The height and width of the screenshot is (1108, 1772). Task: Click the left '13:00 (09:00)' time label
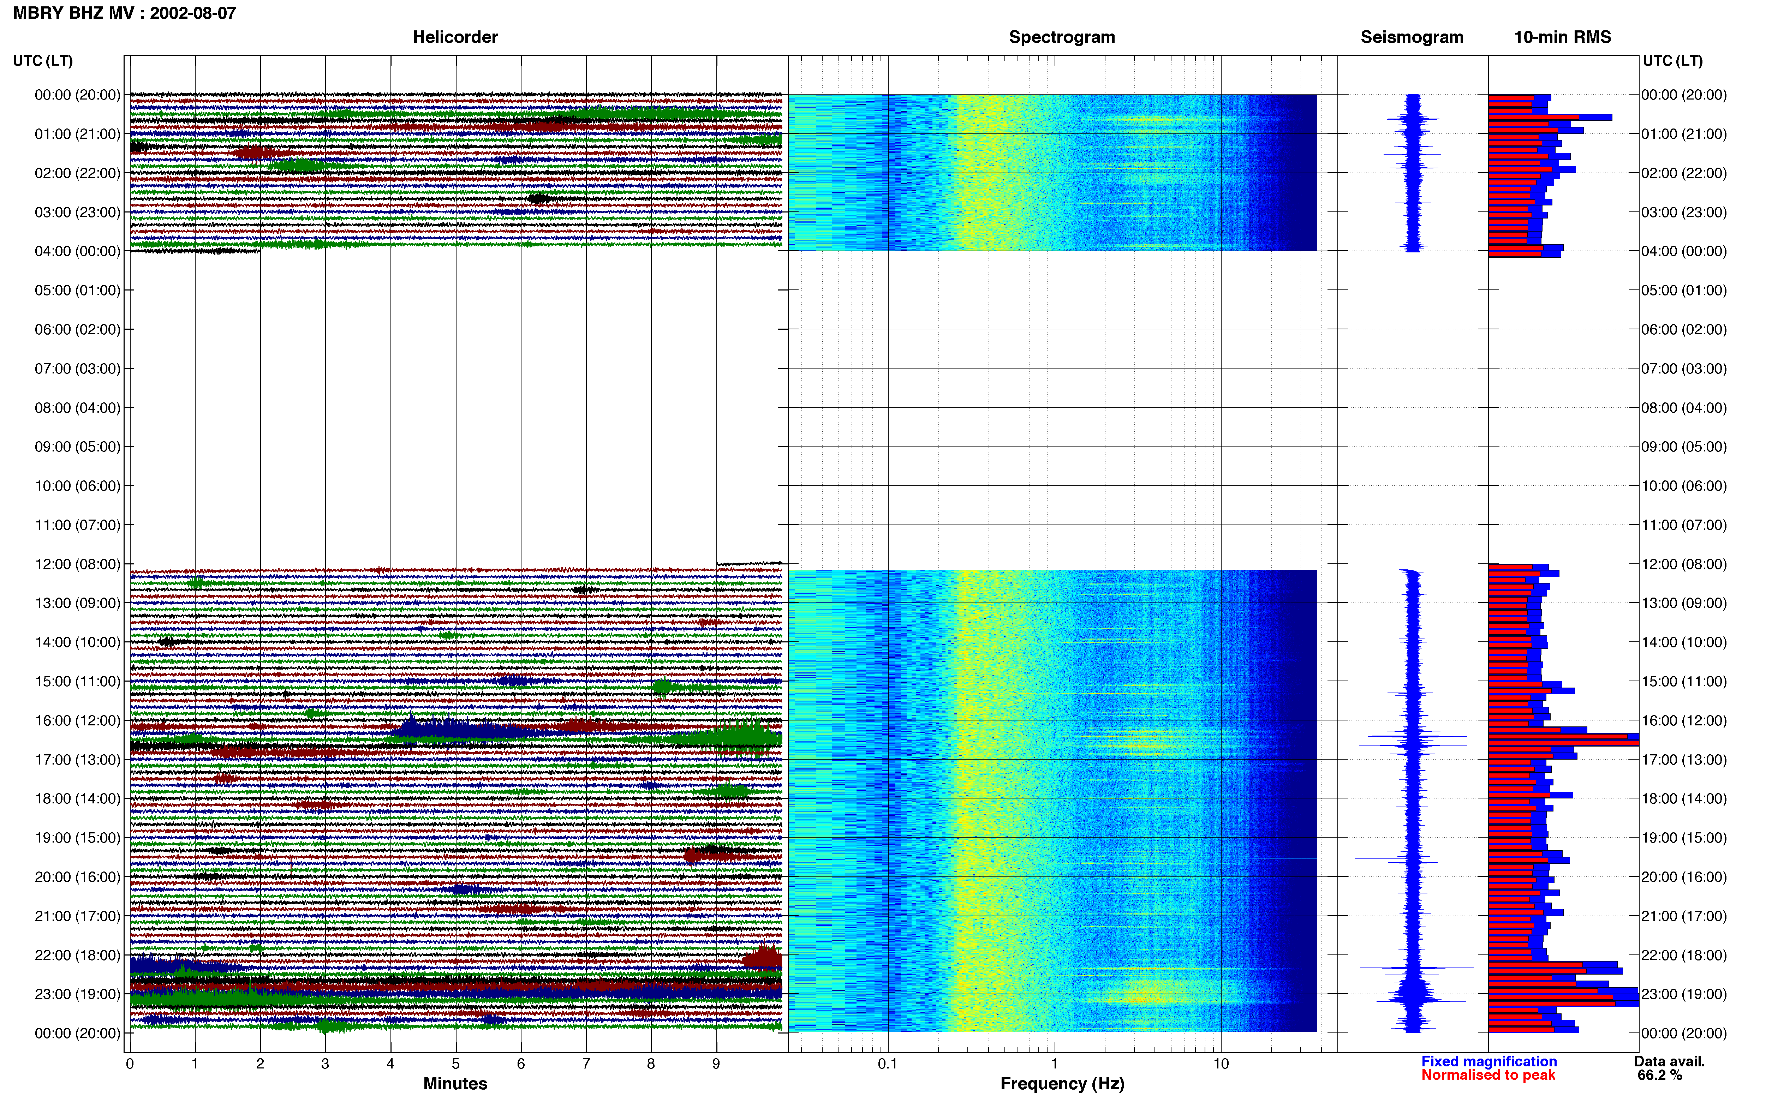78,603
